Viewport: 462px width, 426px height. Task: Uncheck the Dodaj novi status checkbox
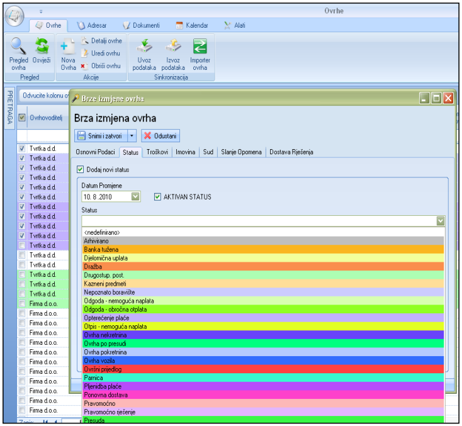click(80, 169)
